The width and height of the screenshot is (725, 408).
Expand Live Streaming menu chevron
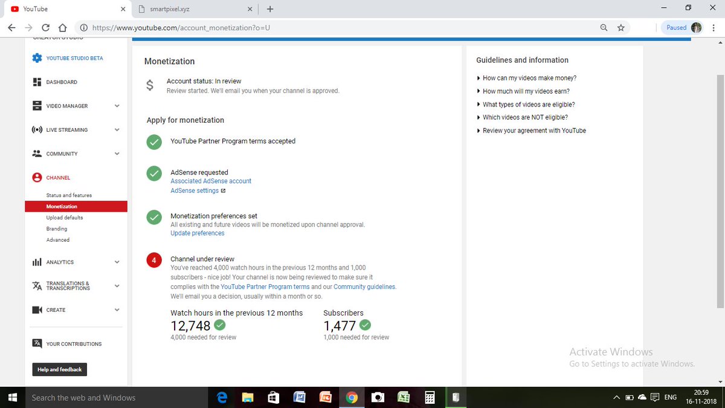click(117, 130)
